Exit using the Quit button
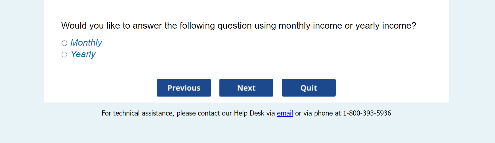 point(309,88)
